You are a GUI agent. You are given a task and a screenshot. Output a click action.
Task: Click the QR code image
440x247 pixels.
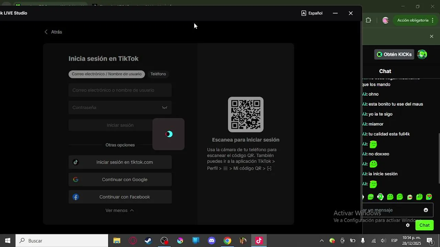point(246,115)
